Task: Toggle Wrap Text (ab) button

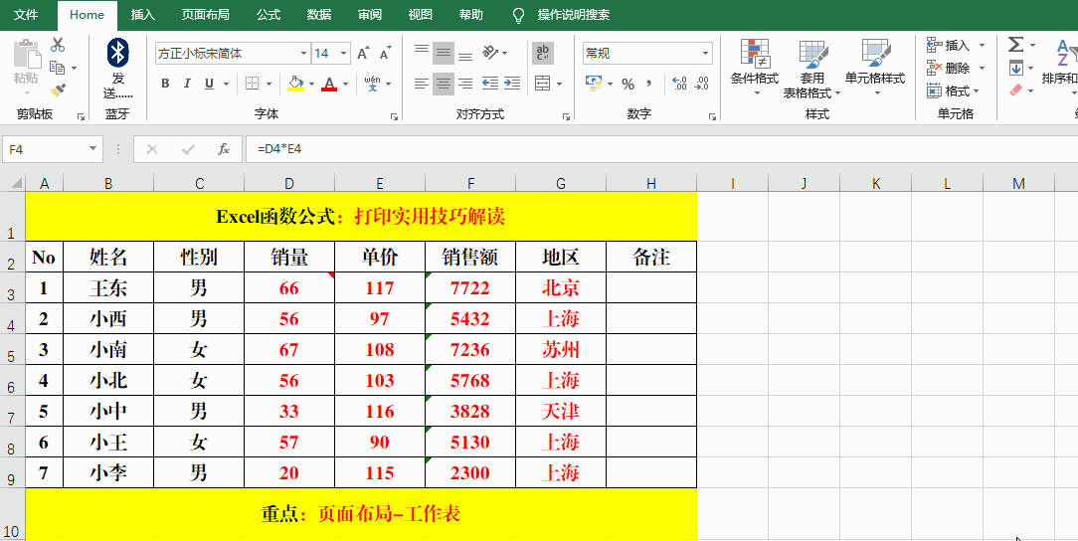Action: click(x=542, y=53)
